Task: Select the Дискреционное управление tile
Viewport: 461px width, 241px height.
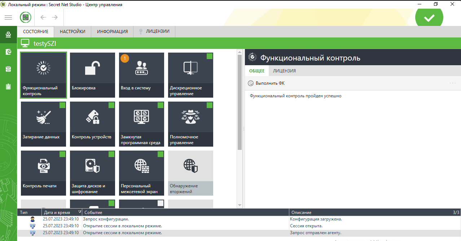Action: pos(190,75)
